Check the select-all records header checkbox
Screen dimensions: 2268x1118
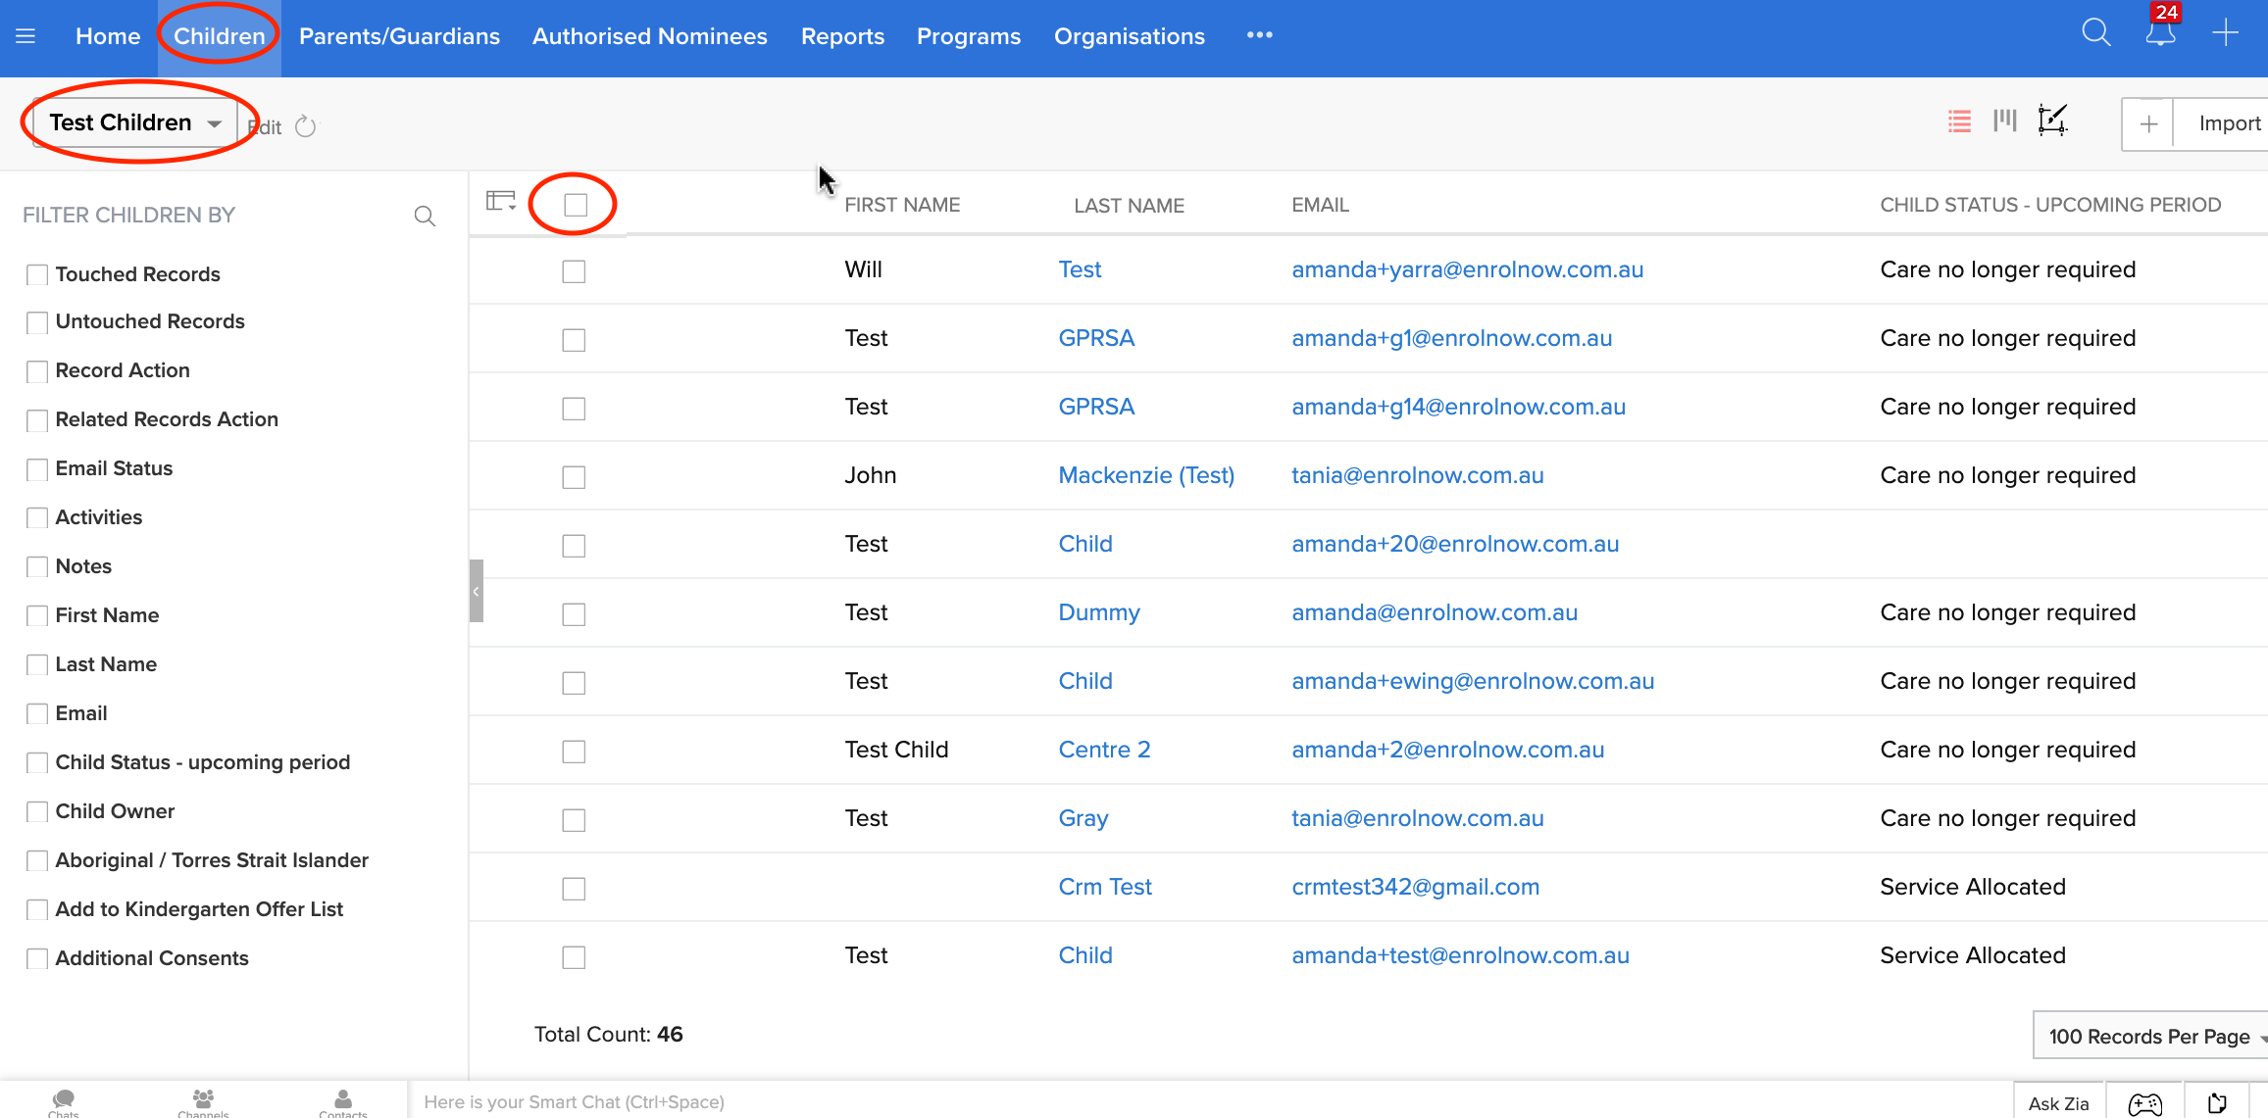click(x=576, y=205)
